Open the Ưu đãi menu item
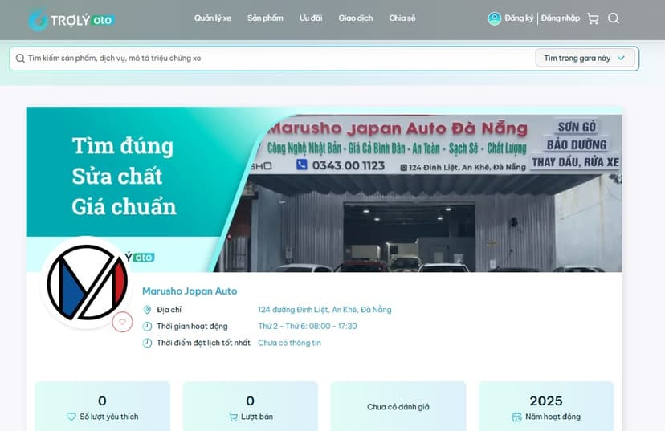The image size is (665, 431). pyautogui.click(x=311, y=18)
